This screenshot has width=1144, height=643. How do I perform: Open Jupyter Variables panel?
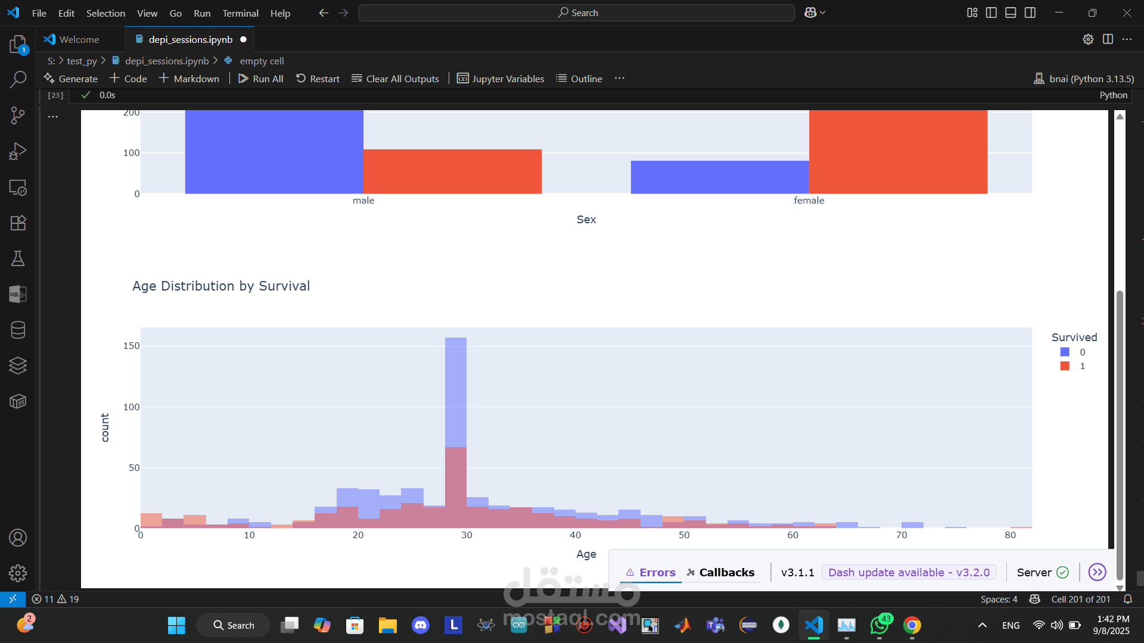tap(500, 79)
